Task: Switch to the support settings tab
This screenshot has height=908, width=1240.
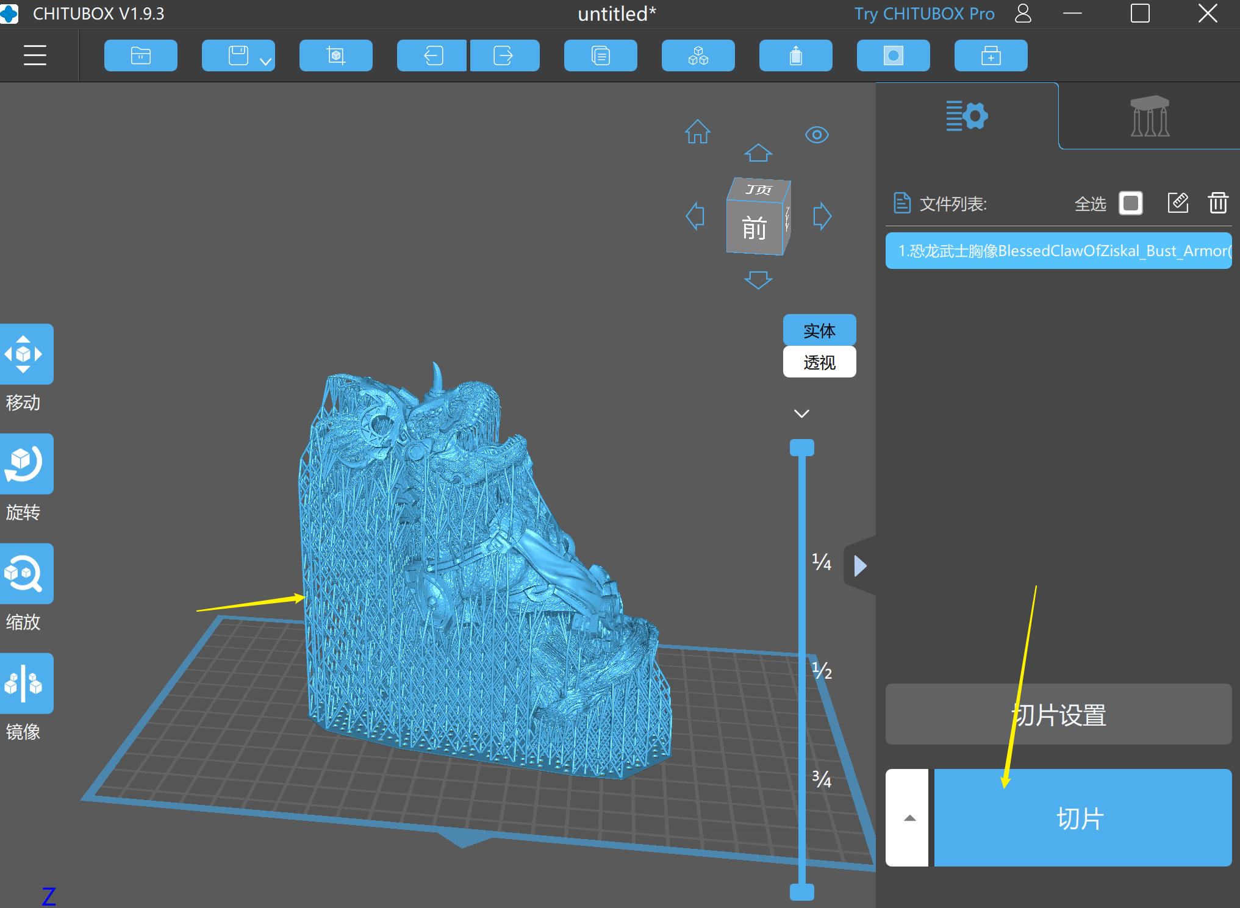Action: click(x=1149, y=116)
